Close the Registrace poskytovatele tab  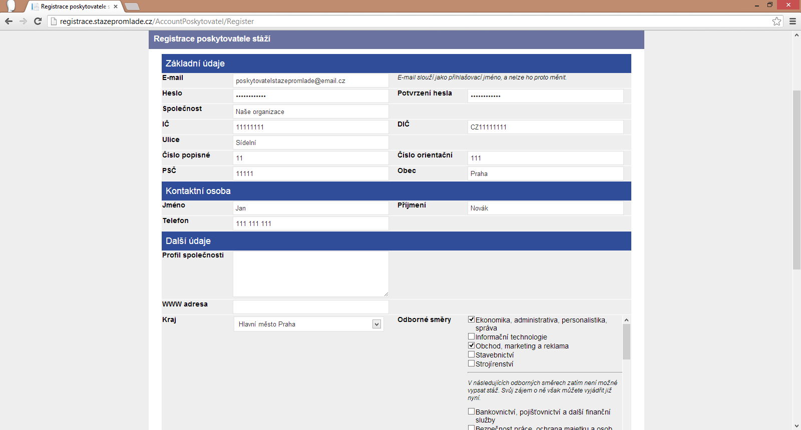tap(116, 6)
